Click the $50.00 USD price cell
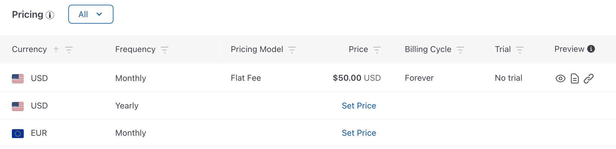 357,78
